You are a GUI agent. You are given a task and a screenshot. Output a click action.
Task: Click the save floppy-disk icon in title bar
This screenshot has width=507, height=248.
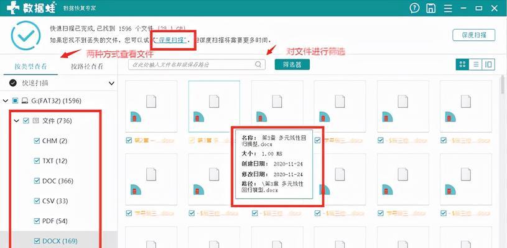431,8
